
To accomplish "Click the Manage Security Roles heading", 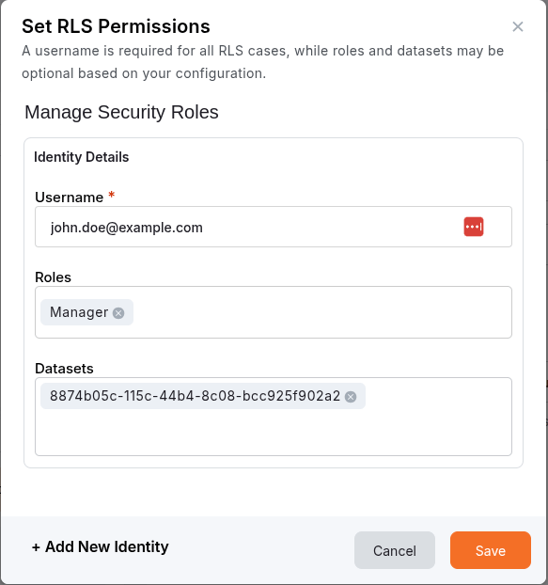I will pos(121,112).
